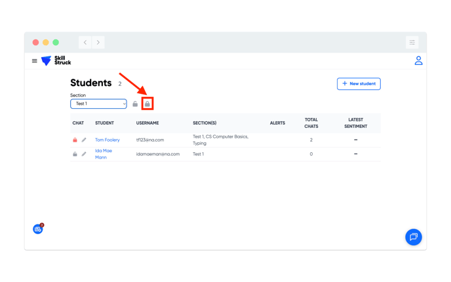Open the blue chat bubble widget
This screenshot has height=282, width=451.
(x=413, y=237)
